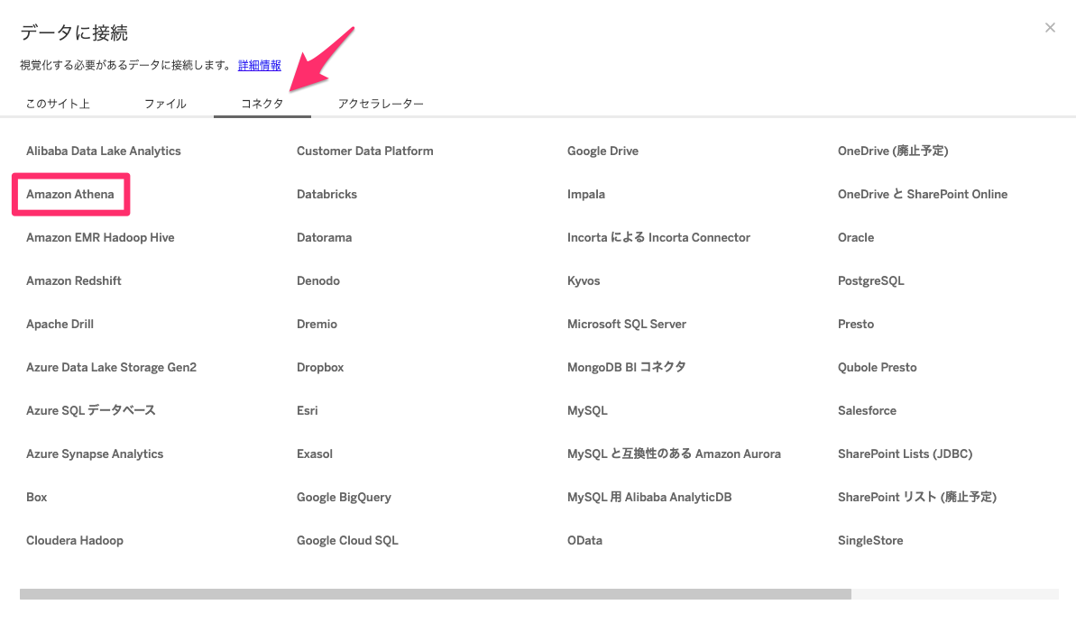Choose the Amazon Athena connector

(x=70, y=195)
